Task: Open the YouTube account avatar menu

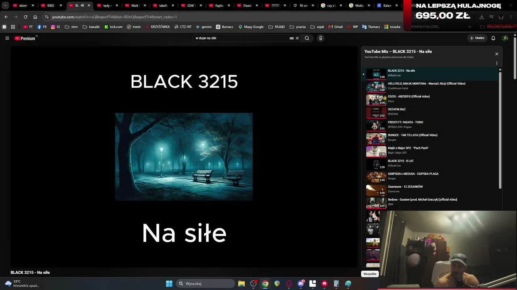Action: (x=505, y=38)
